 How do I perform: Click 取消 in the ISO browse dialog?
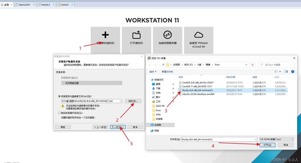[x=286, y=145]
